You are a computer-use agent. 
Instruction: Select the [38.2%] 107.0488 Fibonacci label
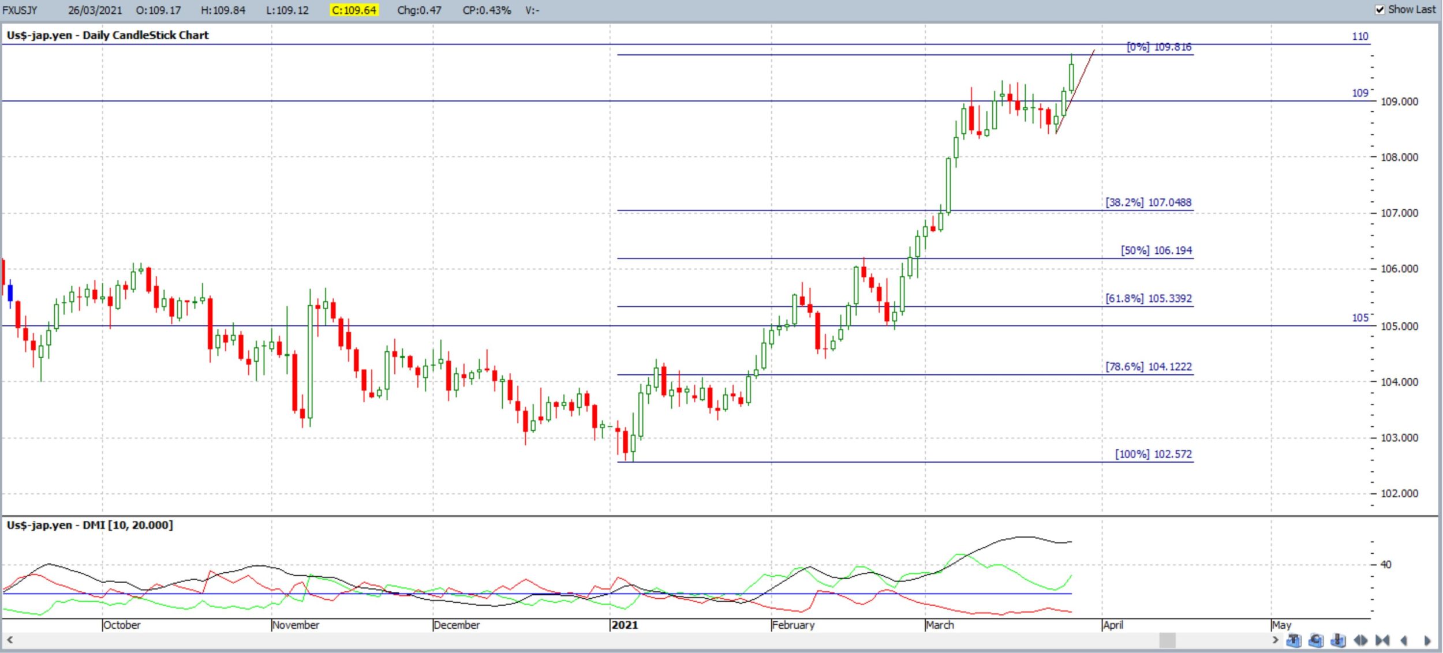[x=1149, y=202]
